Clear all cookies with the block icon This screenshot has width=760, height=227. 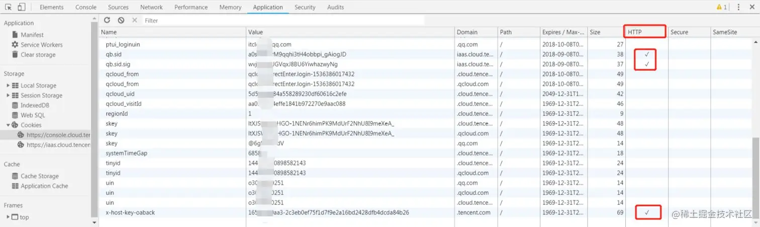pos(121,20)
